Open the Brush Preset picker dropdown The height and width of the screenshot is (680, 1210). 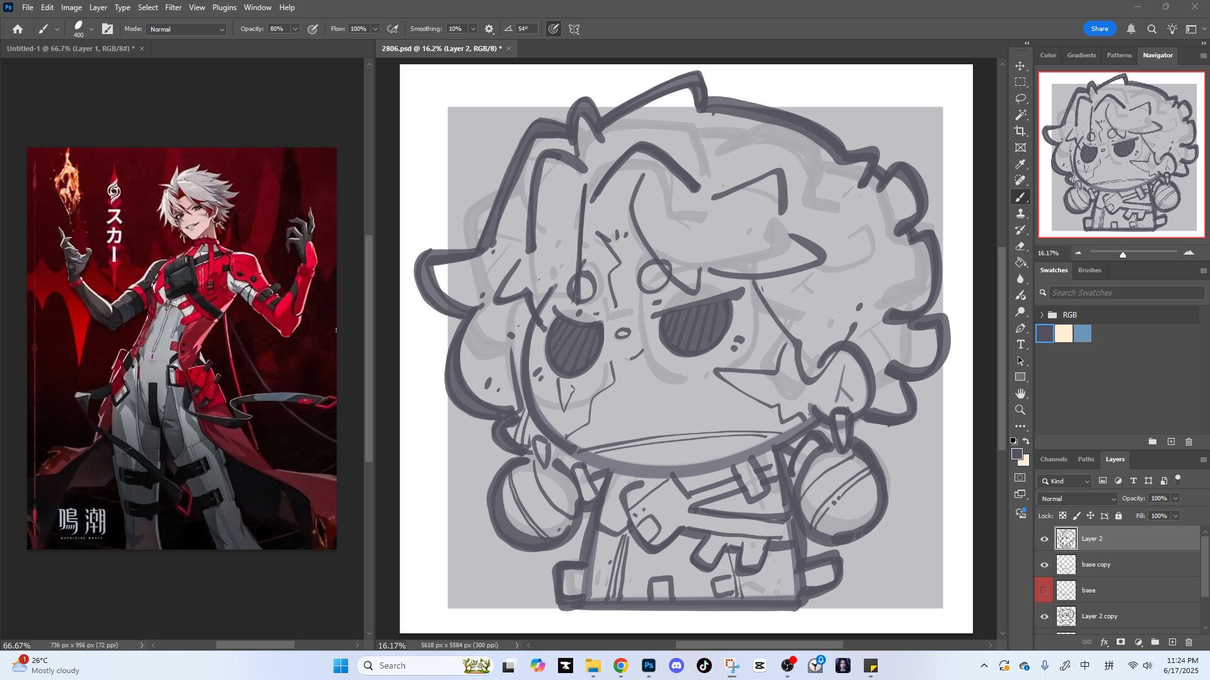click(x=91, y=29)
